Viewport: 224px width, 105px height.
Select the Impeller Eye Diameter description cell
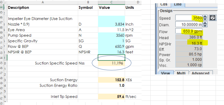(43, 21)
